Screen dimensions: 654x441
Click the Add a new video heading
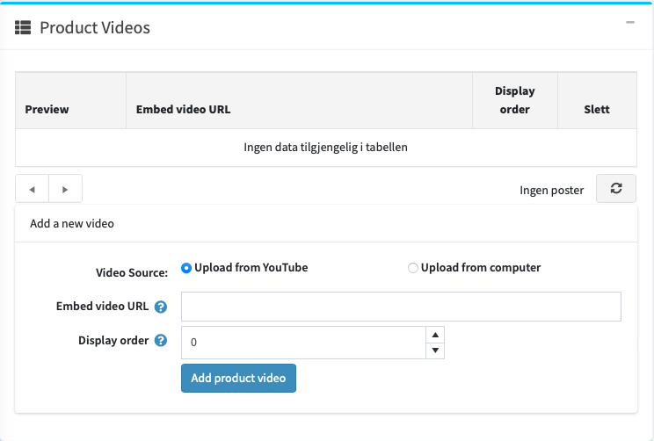point(72,224)
